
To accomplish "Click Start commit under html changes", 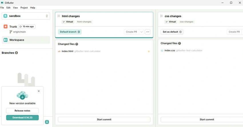I will point(104,120).
